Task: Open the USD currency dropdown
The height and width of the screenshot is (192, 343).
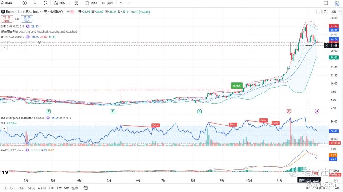Action: tap(336, 11)
